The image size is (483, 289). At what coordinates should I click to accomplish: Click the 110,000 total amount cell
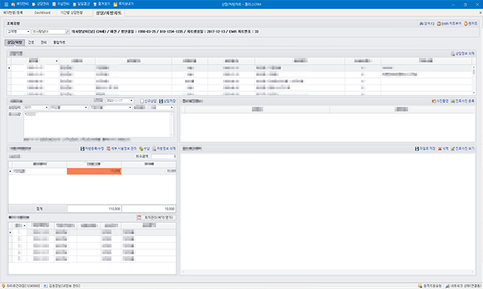(x=94, y=209)
